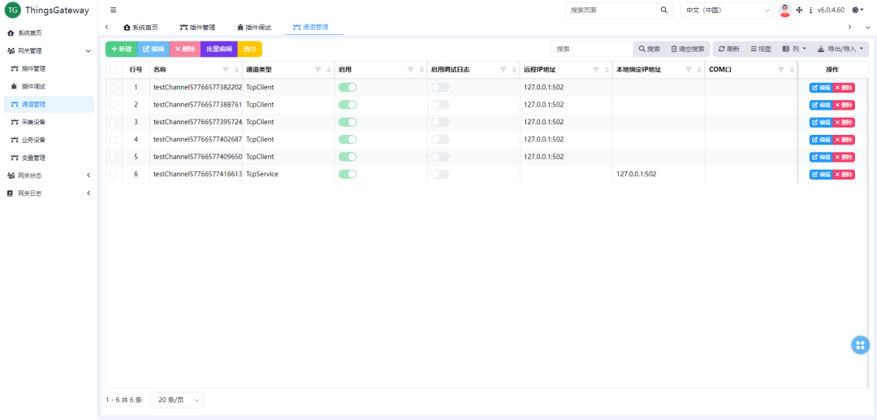Click the floating blue grid button
877x420 pixels.
tap(860, 345)
